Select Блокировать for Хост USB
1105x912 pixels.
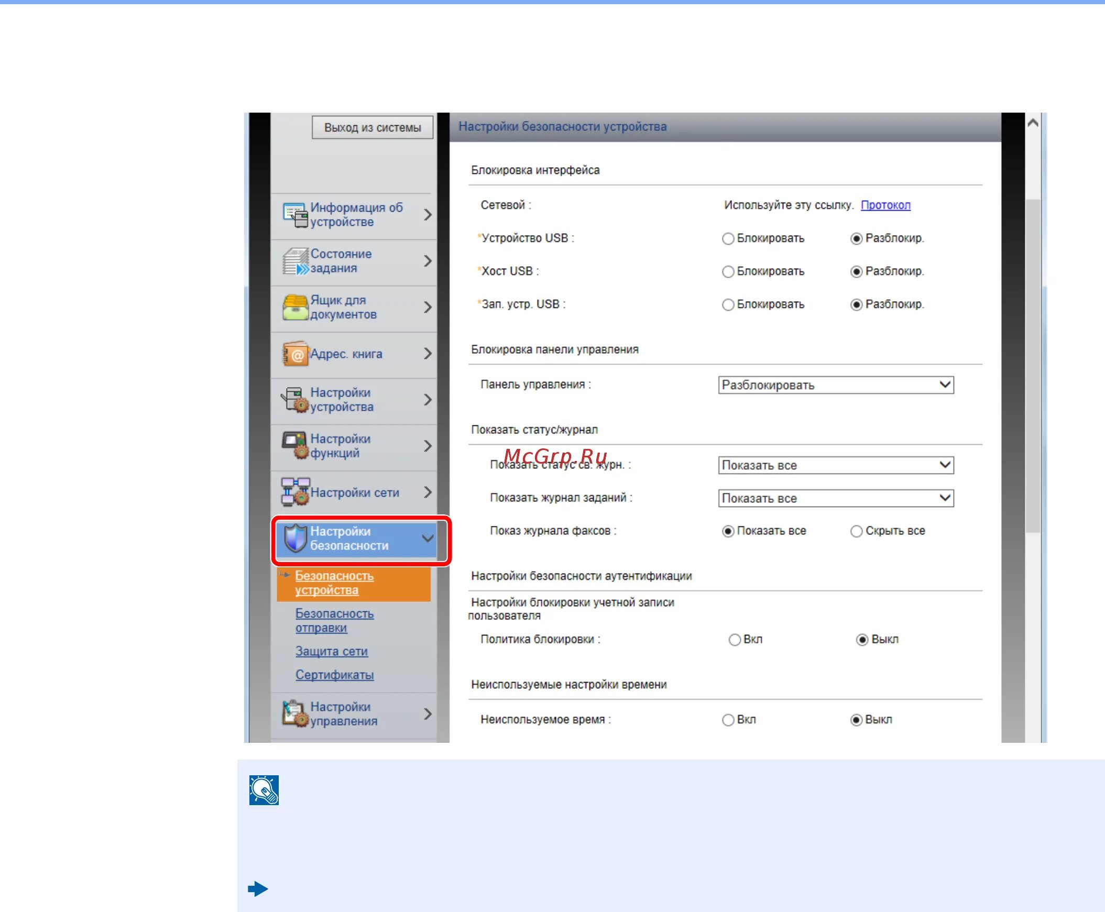point(728,271)
